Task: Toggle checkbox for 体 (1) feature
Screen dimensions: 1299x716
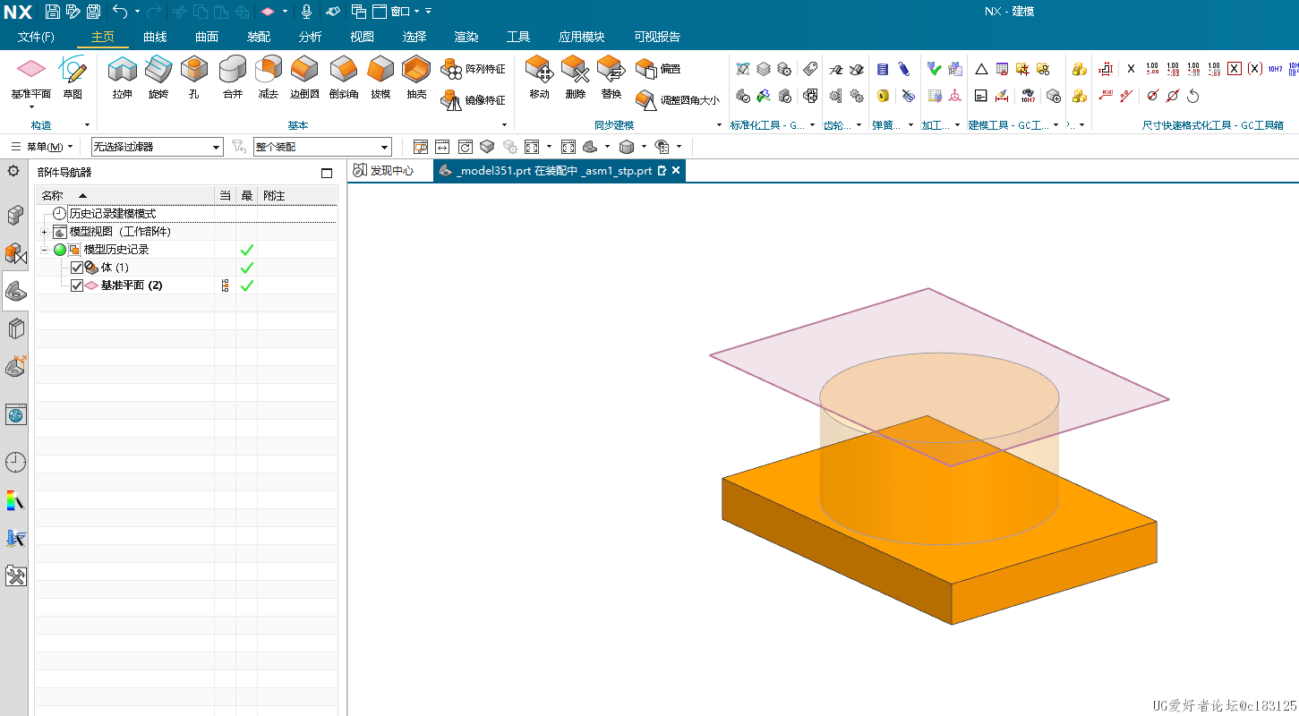Action: (77, 268)
